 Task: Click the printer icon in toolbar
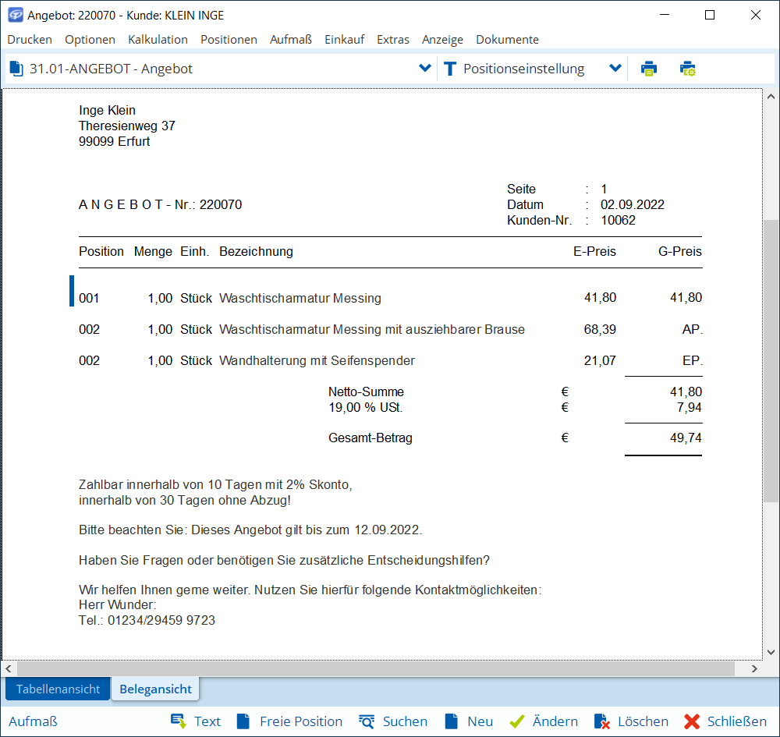click(x=649, y=69)
